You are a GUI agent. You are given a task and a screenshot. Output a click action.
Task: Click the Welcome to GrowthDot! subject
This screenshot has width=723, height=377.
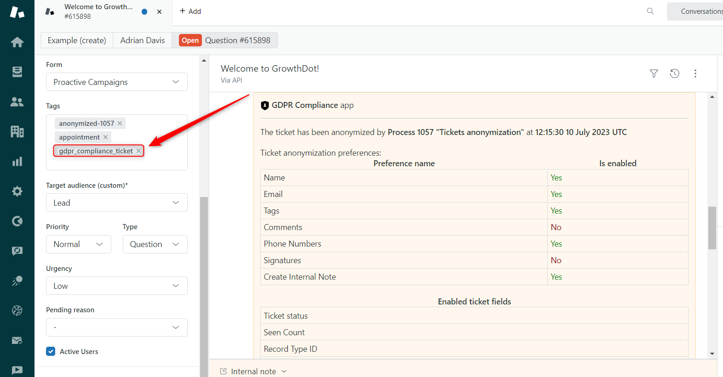tap(270, 68)
